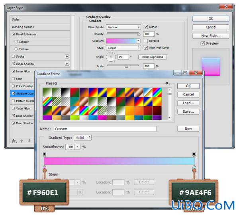This screenshot has height=215, width=239.
Task: Select the right blue color stop
Action: pyautogui.click(x=194, y=168)
